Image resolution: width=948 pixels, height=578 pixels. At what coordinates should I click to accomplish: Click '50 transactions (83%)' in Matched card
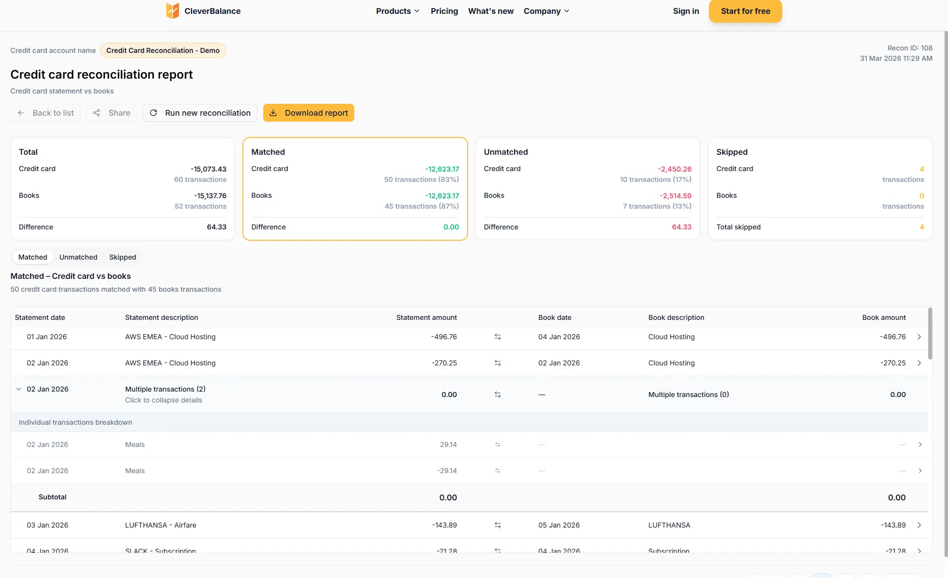(x=422, y=179)
